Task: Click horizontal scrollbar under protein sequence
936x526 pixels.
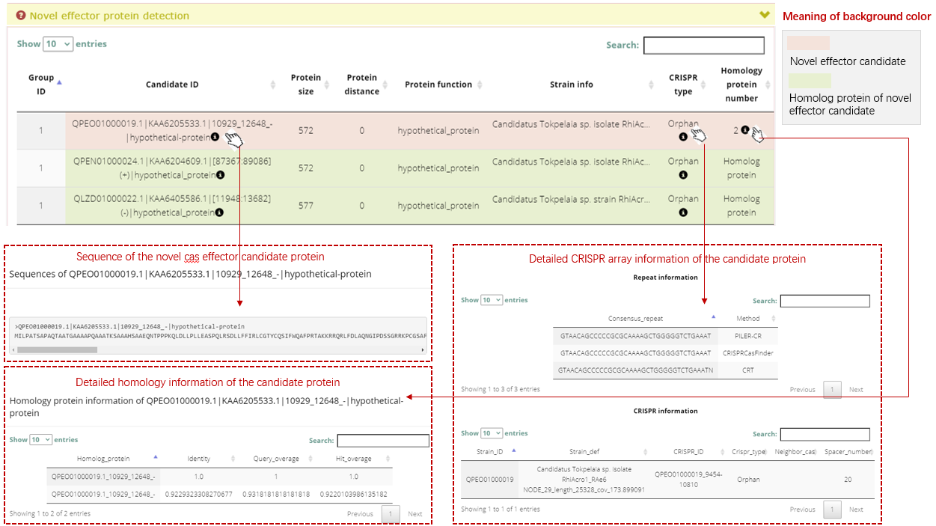Action: click(x=67, y=349)
